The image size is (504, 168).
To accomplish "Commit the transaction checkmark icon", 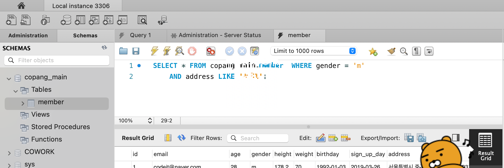I will pos(230,51).
